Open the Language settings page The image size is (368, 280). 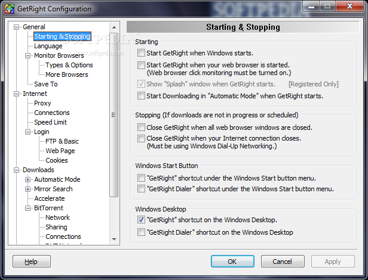click(x=48, y=46)
